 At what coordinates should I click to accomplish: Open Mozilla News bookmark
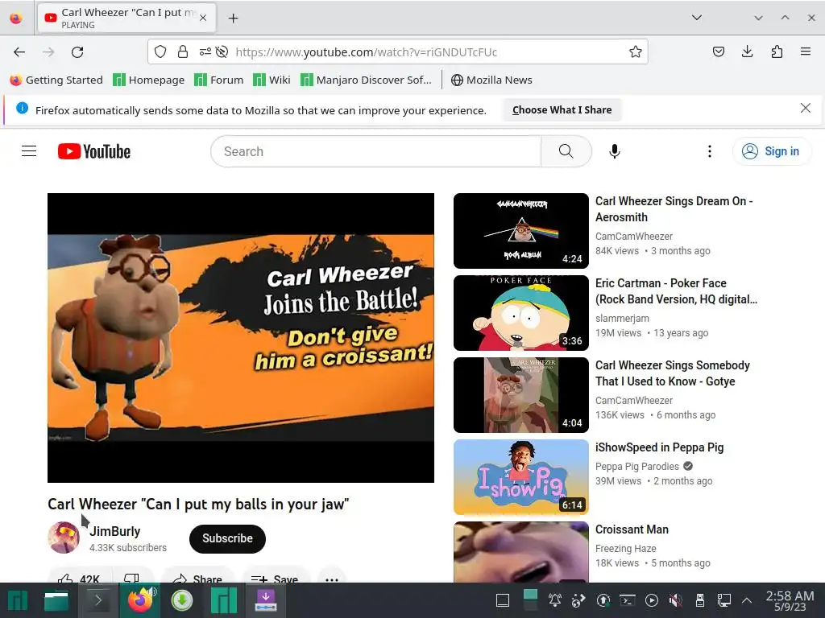coord(492,80)
